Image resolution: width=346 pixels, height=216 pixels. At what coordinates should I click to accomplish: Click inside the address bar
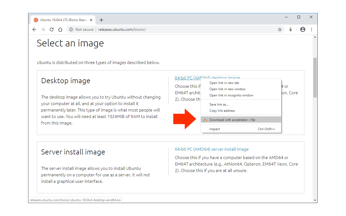click(162, 29)
